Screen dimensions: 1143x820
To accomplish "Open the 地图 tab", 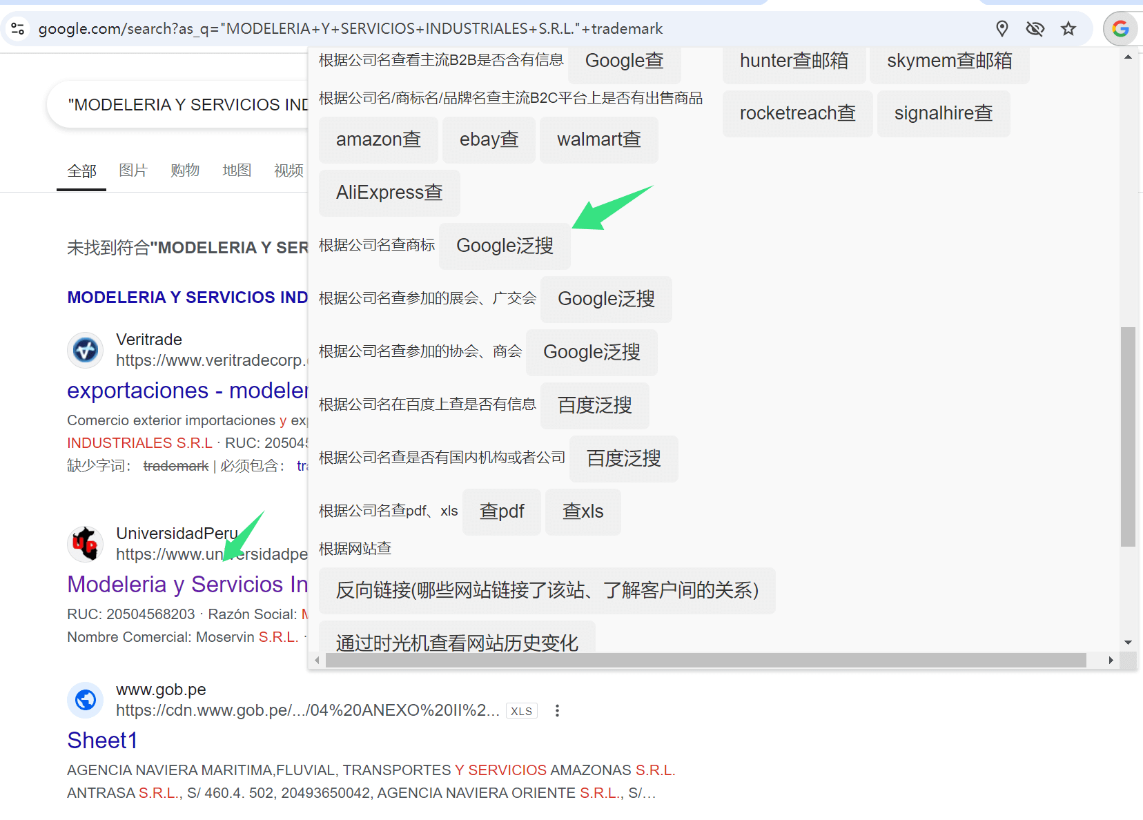I will [237, 170].
